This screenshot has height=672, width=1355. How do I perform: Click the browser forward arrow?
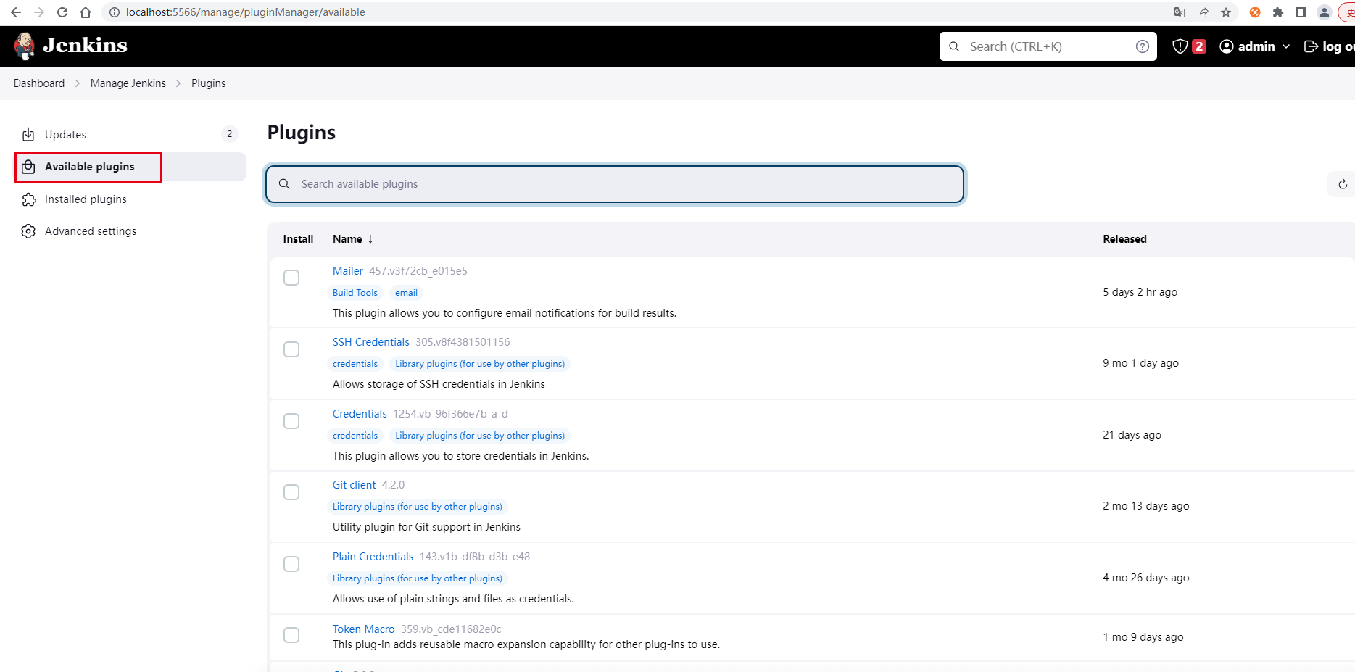click(39, 12)
